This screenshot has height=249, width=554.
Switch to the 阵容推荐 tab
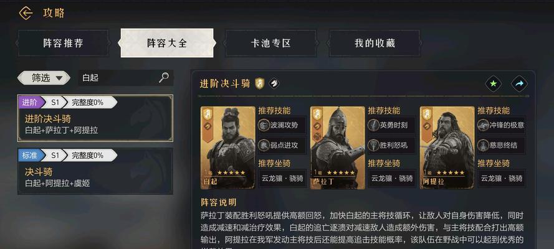[x=63, y=43]
